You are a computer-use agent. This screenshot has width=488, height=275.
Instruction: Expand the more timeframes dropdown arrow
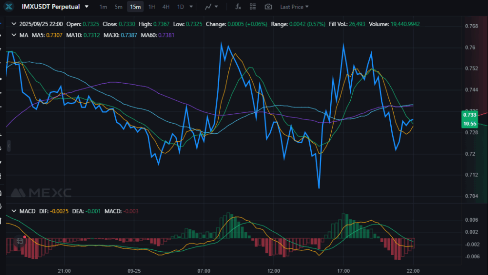191,7
